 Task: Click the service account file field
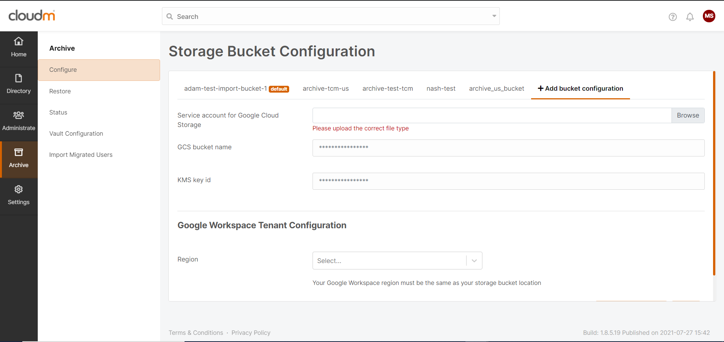tap(492, 115)
